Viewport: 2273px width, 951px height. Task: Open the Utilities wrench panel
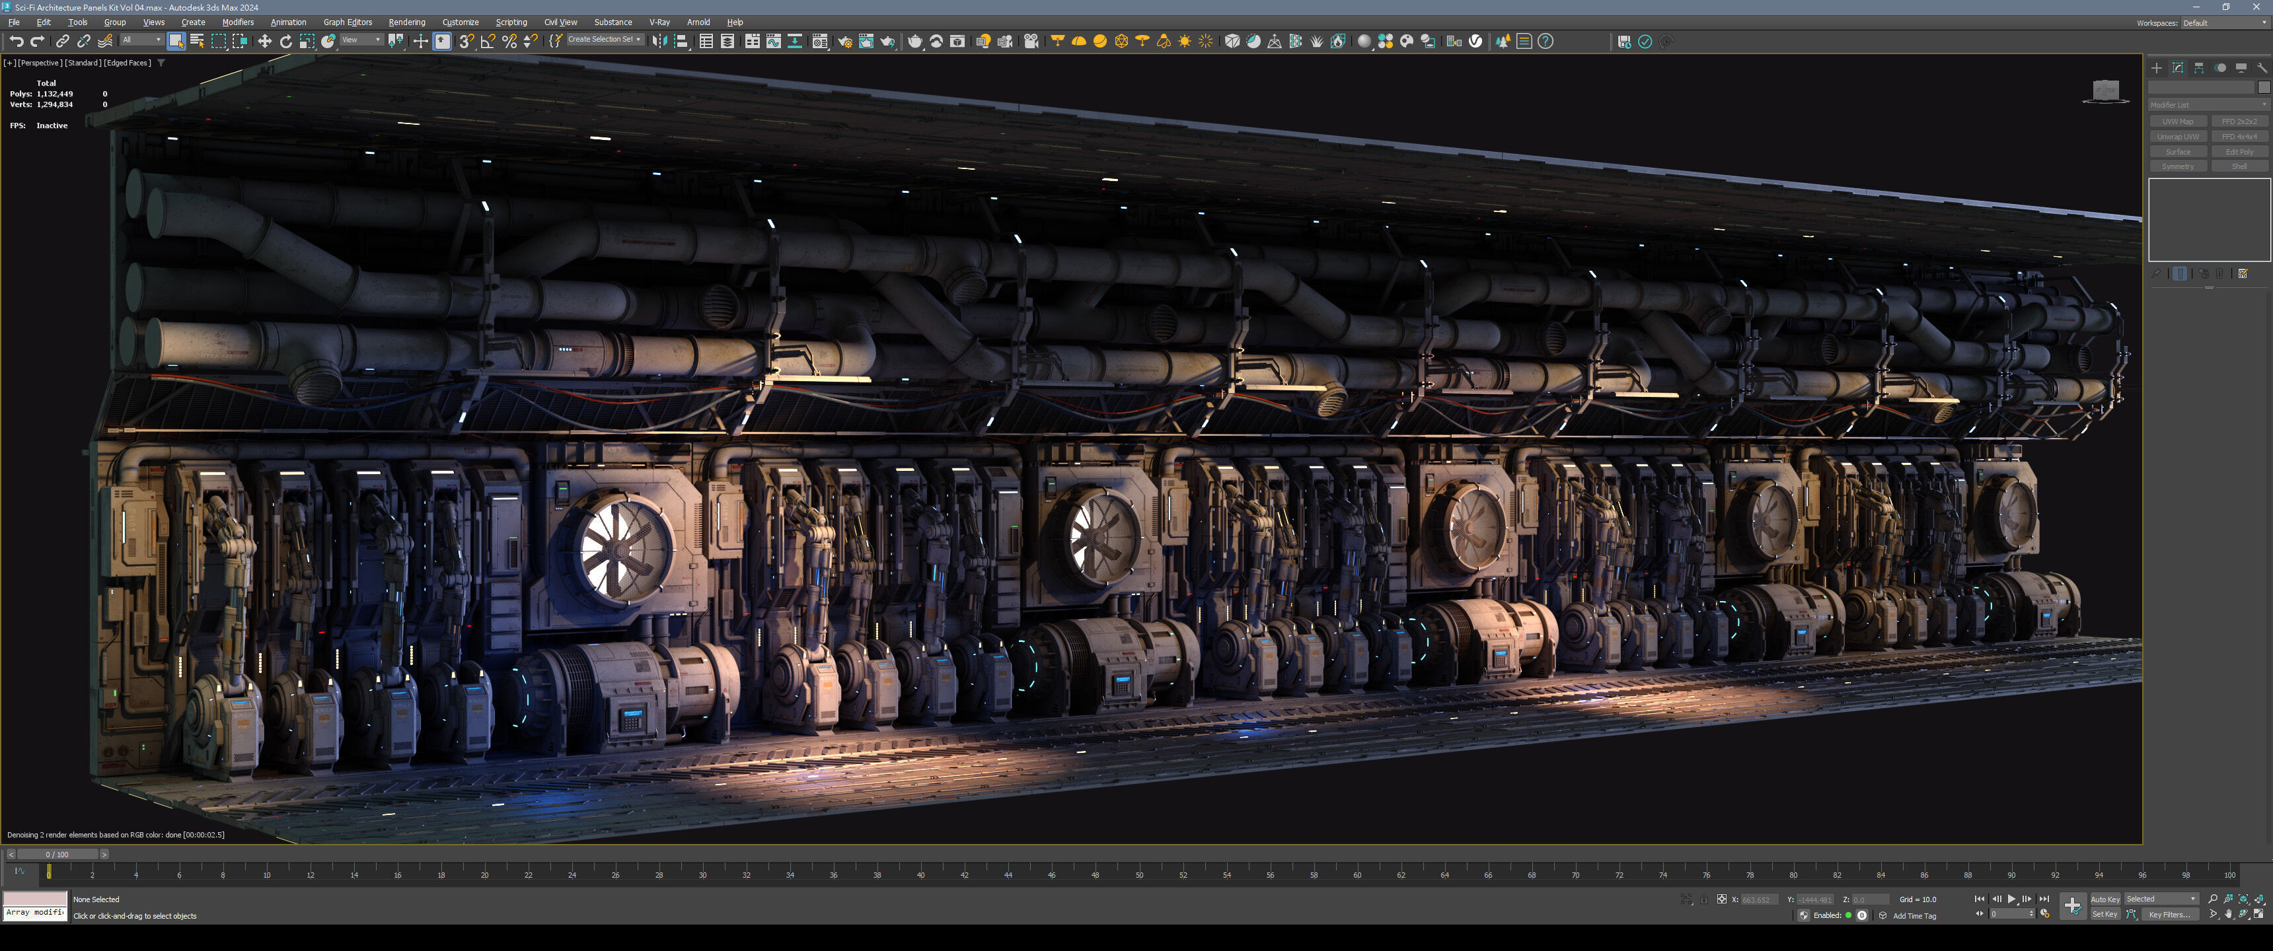point(2262,68)
